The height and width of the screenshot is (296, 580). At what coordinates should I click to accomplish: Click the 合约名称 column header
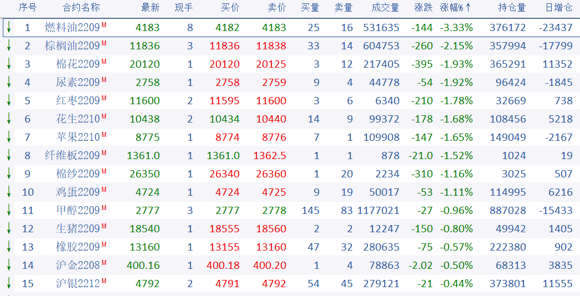click(81, 8)
